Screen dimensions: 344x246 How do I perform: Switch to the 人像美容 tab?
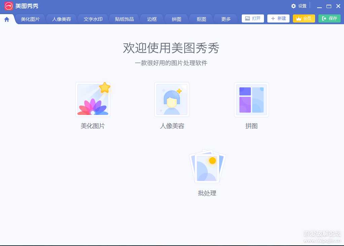pos(61,19)
